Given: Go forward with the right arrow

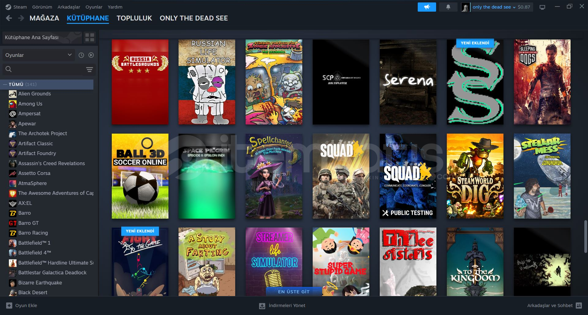Looking at the screenshot, I should [21, 18].
